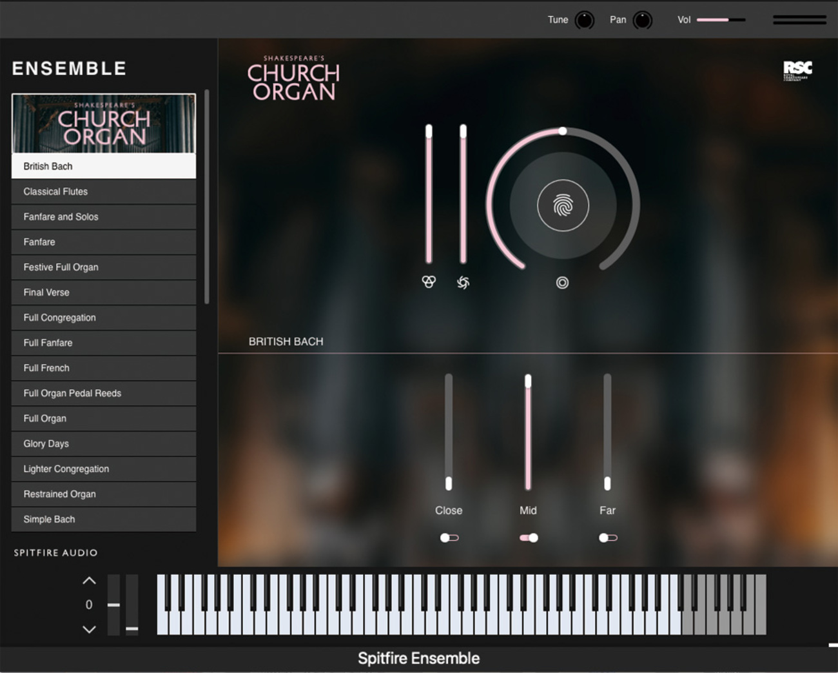Click the octave up arrow
This screenshot has height=673, width=838.
tap(89, 581)
